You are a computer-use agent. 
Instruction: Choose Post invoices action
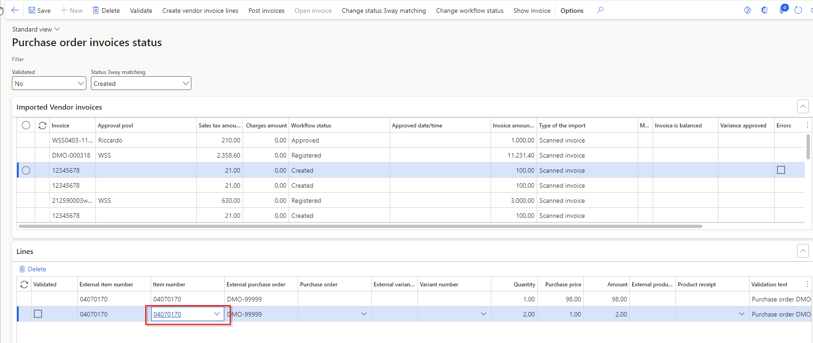click(x=266, y=10)
